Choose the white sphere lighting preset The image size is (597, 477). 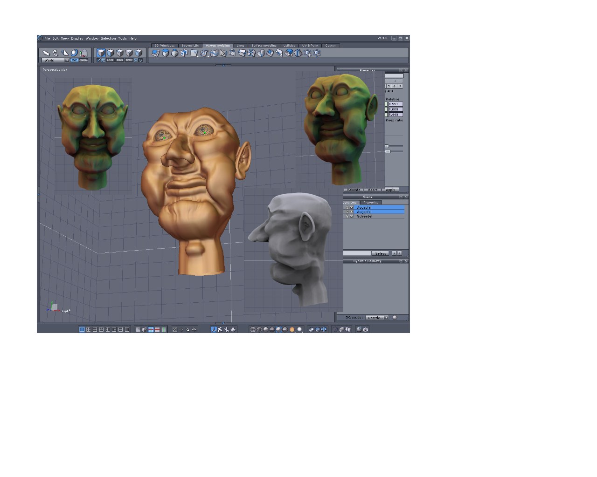tap(299, 329)
